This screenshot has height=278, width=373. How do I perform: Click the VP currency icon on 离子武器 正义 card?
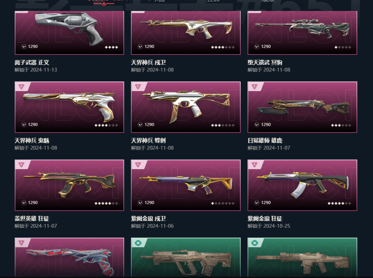tap(24, 47)
